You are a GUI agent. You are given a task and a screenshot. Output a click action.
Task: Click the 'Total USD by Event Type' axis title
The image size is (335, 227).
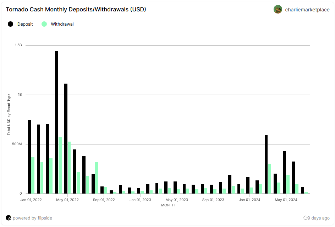coord(9,114)
